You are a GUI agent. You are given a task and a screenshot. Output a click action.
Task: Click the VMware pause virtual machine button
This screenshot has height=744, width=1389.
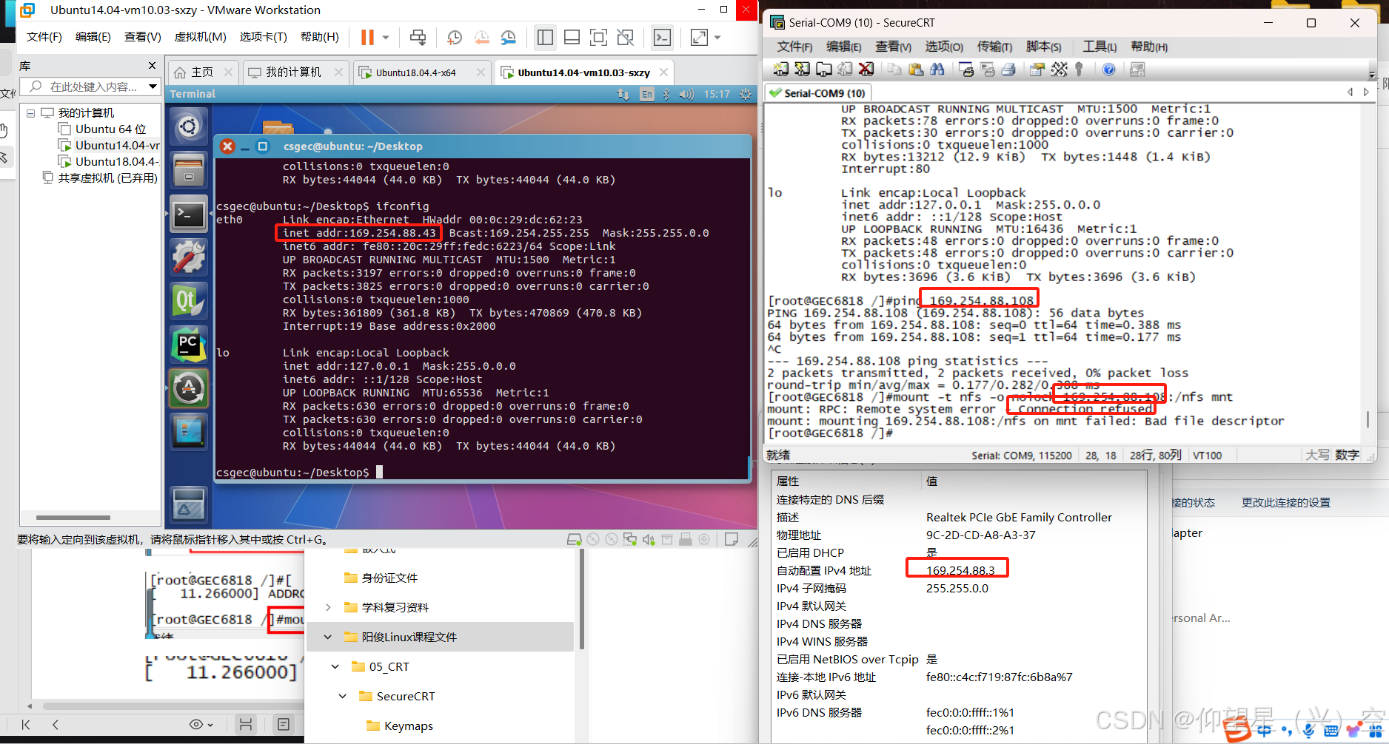[x=367, y=37]
